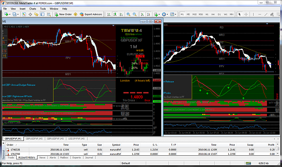The image size is (282, 167).
Task: Switch chart to line chart icon
Action: tap(121, 14)
